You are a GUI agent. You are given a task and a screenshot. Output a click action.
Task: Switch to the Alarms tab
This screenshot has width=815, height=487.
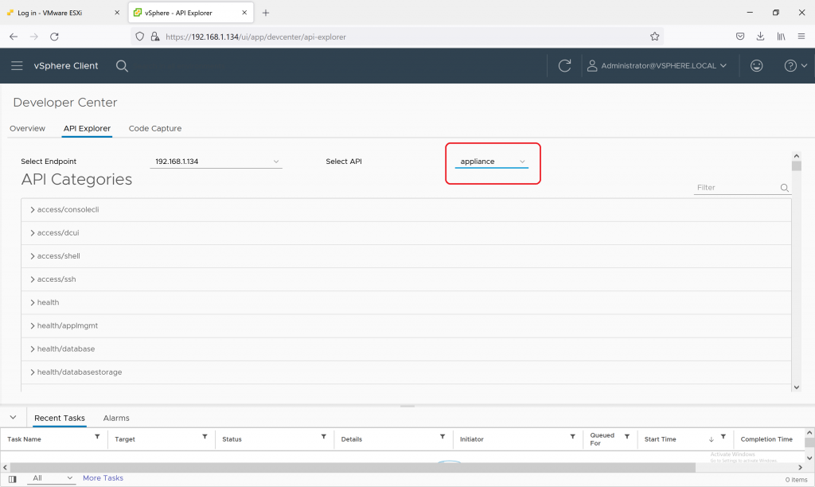click(116, 418)
